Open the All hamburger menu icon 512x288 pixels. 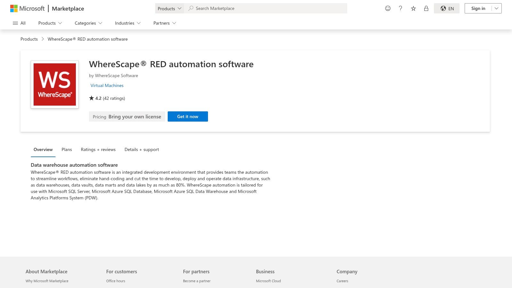click(15, 23)
